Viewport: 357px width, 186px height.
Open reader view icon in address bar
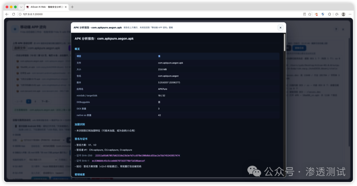pyautogui.click(x=304, y=14)
